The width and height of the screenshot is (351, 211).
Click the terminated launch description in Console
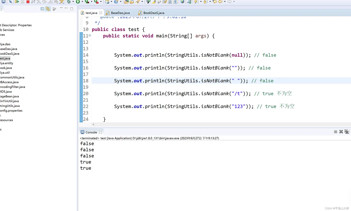click(x=149, y=138)
